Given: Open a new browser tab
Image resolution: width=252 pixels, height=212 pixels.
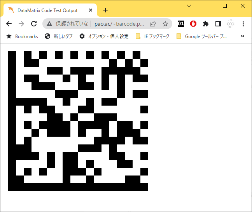Looking at the screenshot, I should click(x=105, y=10).
